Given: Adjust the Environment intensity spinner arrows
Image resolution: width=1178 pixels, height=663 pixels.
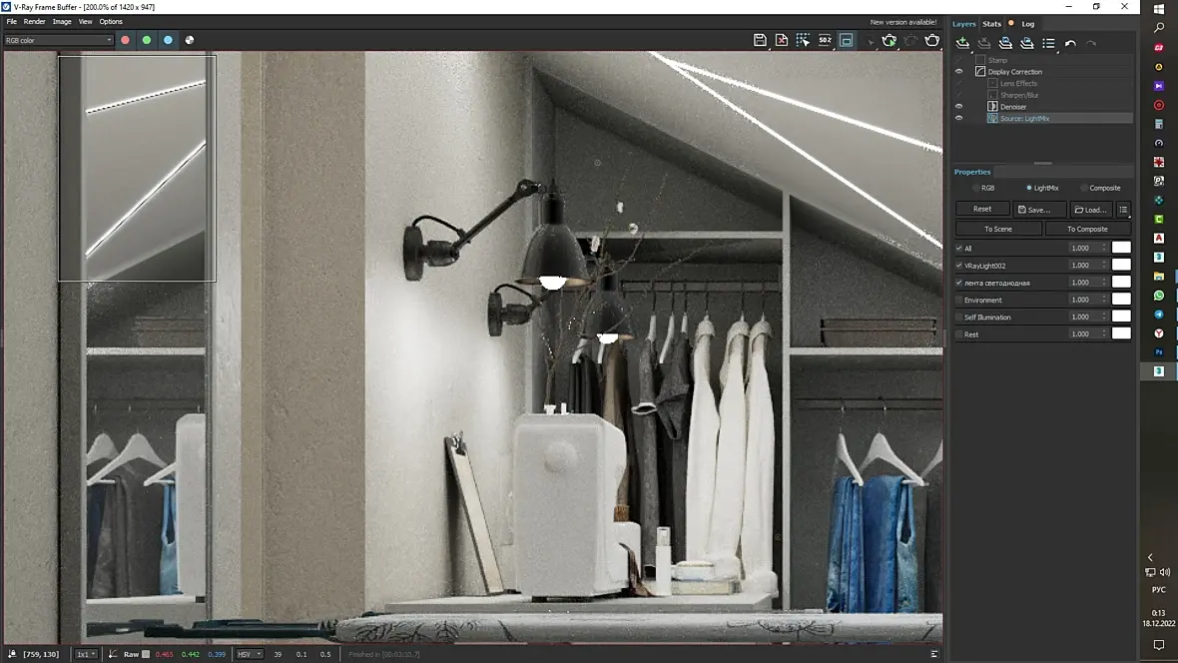Looking at the screenshot, I should pyautogui.click(x=1104, y=300).
